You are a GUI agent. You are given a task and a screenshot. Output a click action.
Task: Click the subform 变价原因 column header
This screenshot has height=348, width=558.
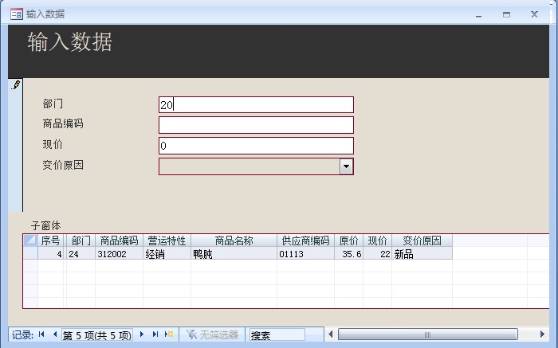(422, 240)
